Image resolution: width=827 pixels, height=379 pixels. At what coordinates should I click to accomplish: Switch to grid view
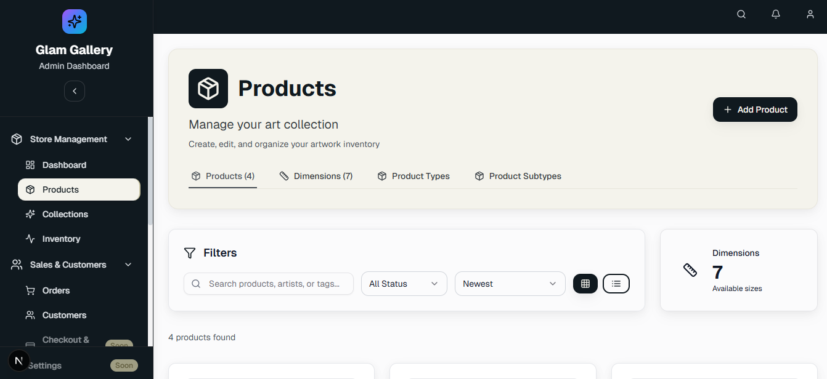(585, 284)
